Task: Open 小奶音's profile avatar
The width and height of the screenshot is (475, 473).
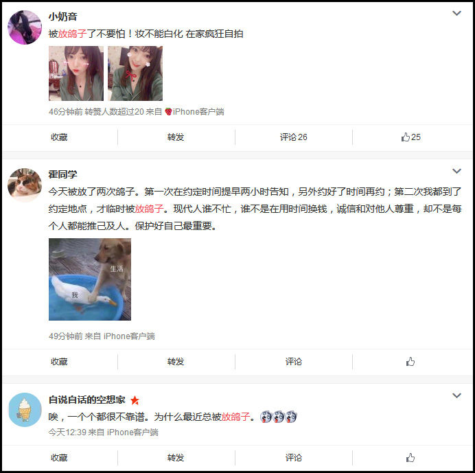Action: tap(25, 27)
